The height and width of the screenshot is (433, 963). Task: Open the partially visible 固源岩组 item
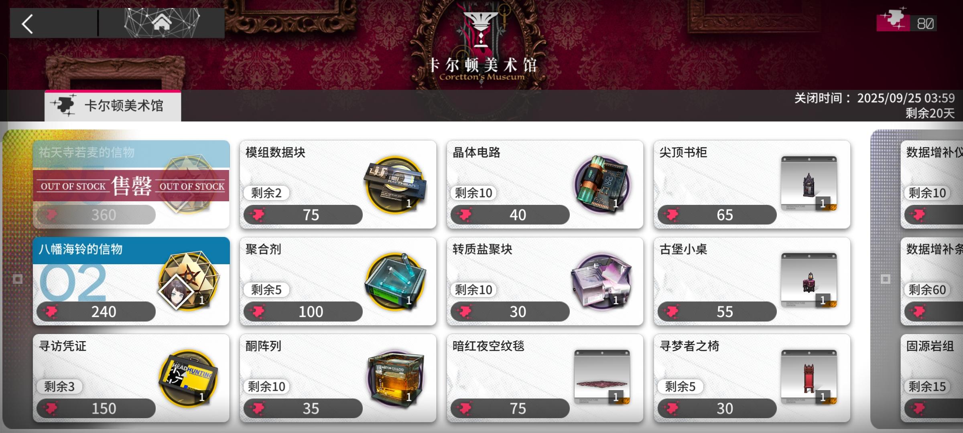coord(932,378)
